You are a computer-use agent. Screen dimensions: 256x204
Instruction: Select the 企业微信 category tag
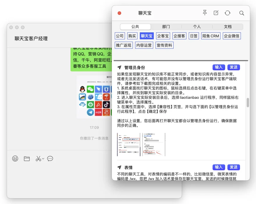tap(232, 36)
